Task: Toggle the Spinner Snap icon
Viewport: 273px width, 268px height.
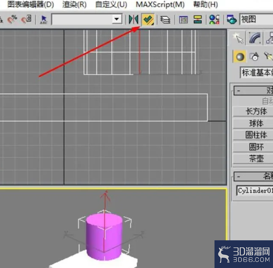Action: click(x=26, y=20)
